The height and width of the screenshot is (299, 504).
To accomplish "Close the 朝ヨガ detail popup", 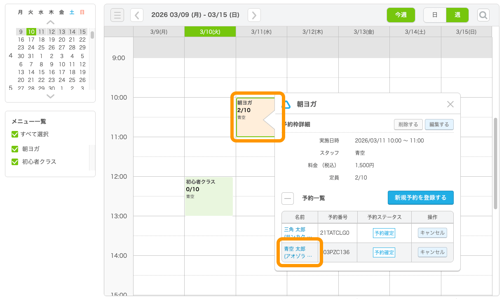I will point(450,104).
